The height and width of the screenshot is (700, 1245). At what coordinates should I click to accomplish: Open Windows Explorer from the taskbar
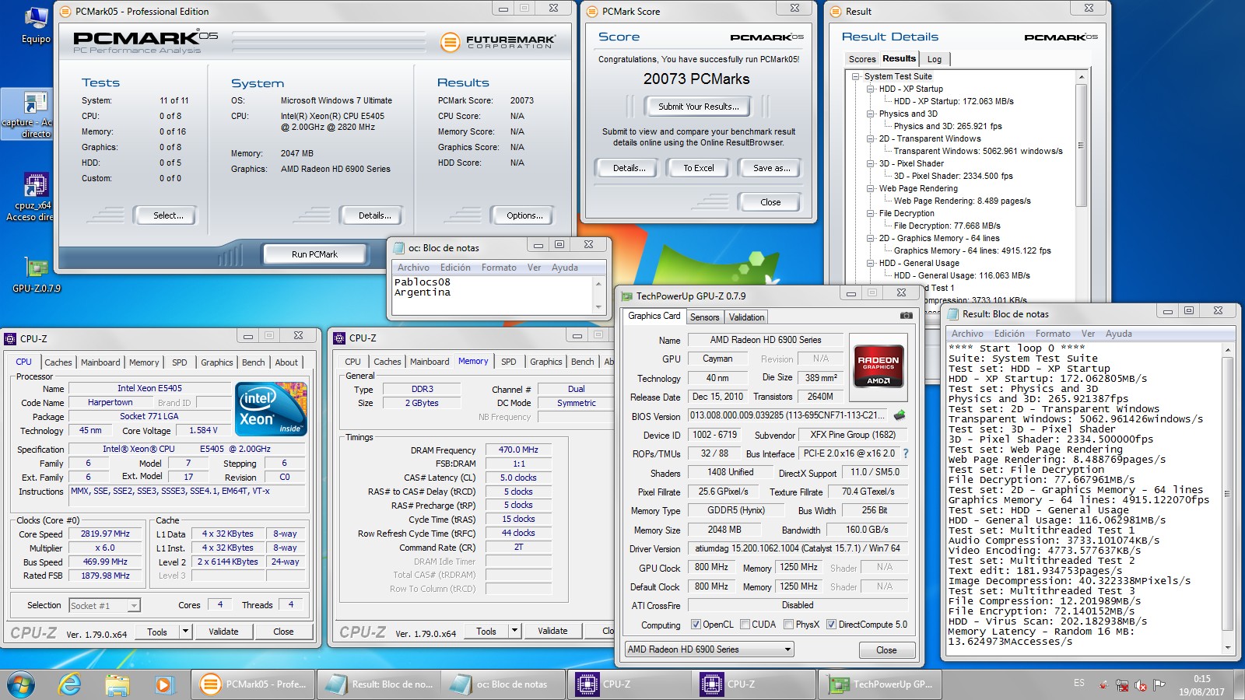click(x=117, y=684)
